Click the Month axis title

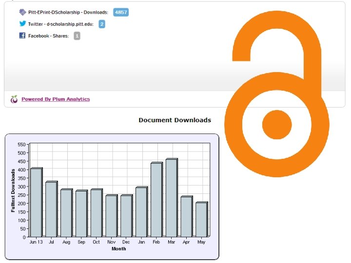click(119, 249)
